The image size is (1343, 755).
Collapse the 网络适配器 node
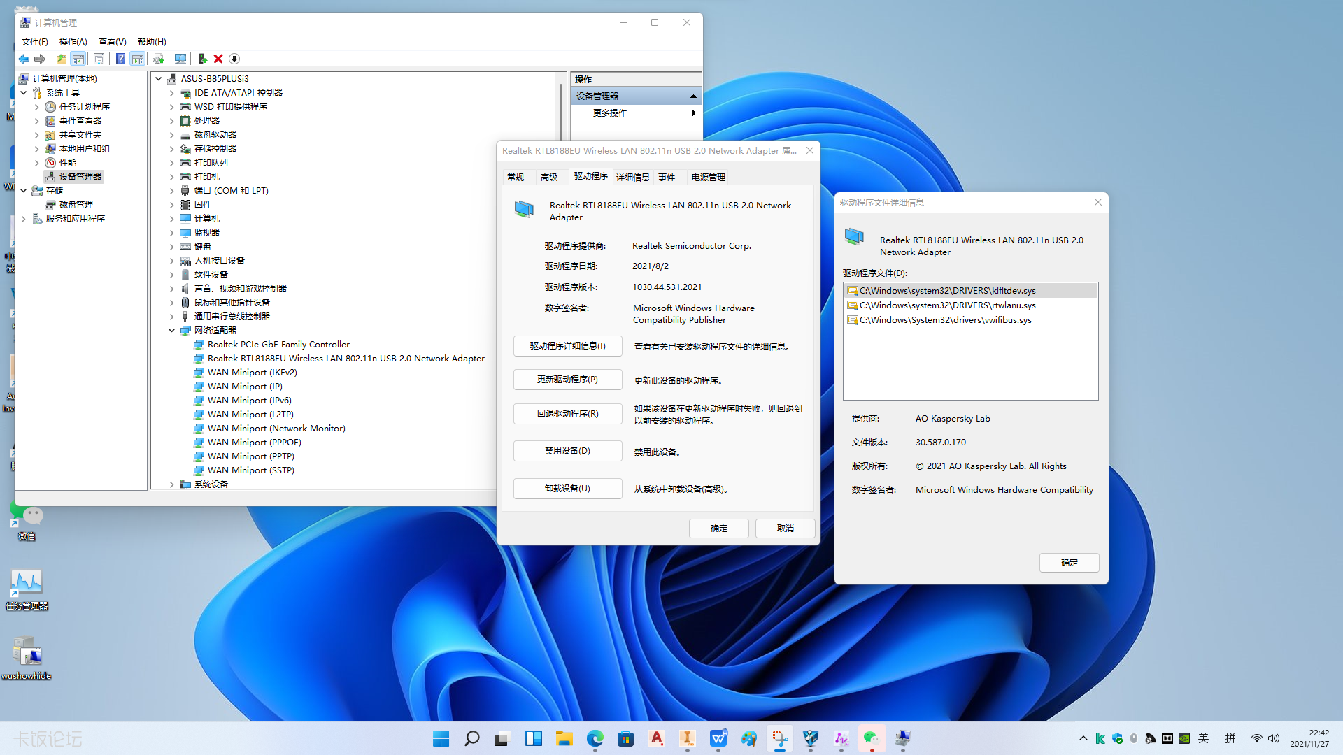click(171, 331)
